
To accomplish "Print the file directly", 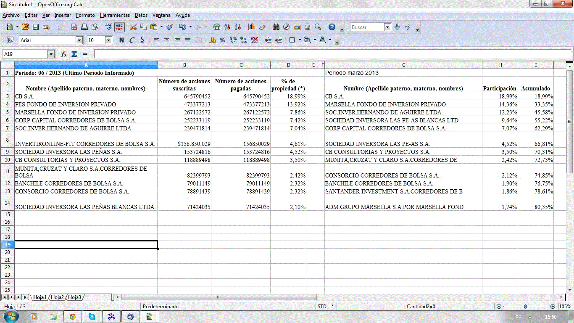I will pyautogui.click(x=84, y=27).
